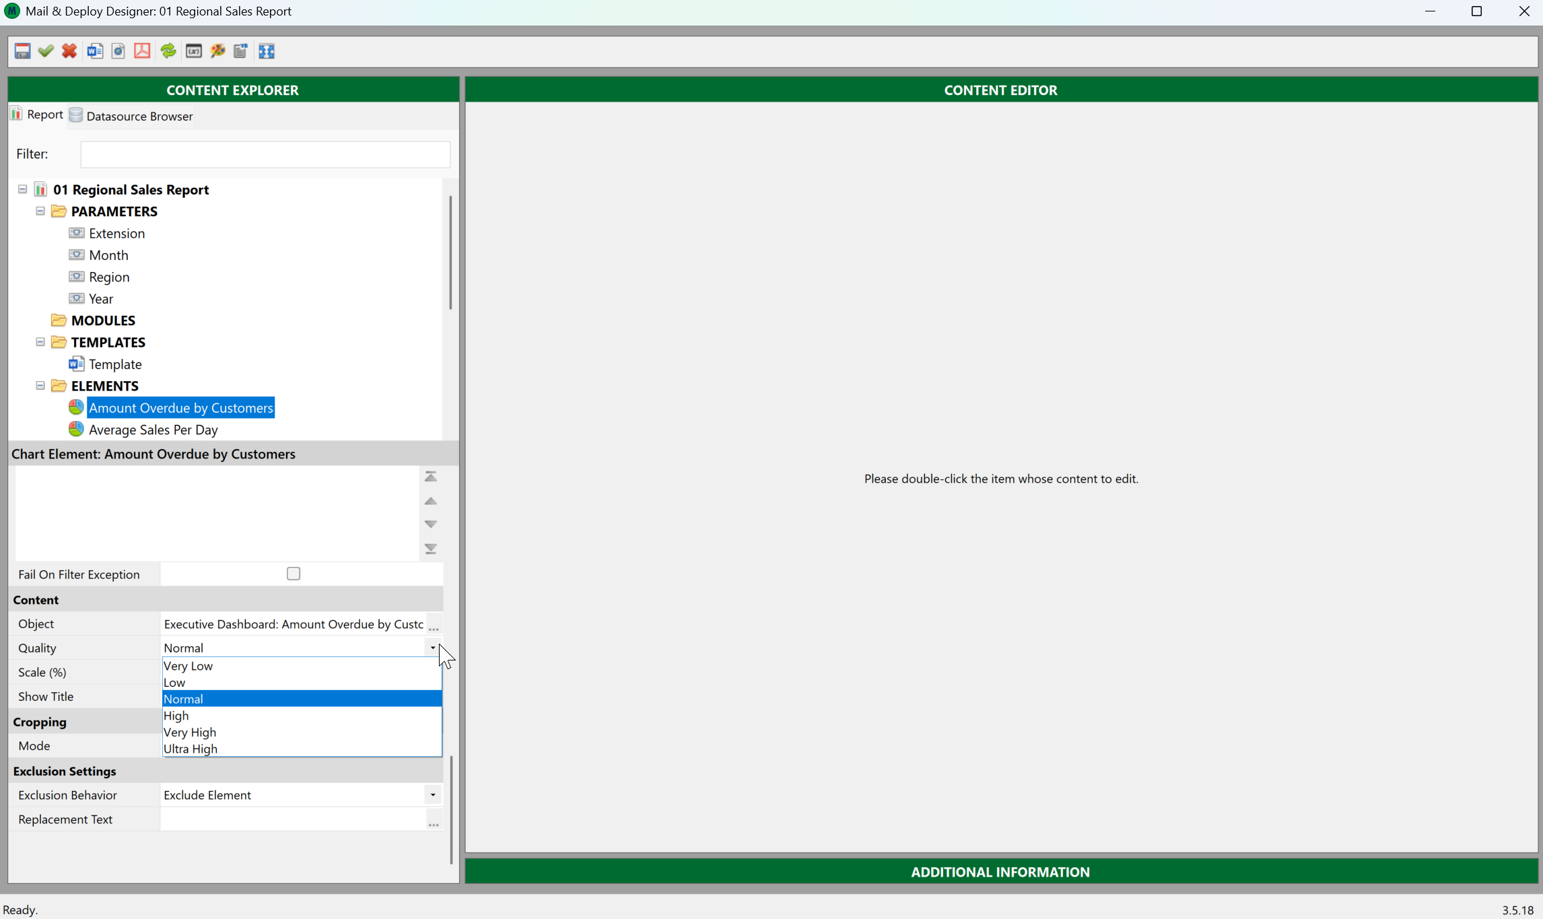Collapse the PARAMETERS folder node
Image resolution: width=1543 pixels, height=919 pixels.
tap(40, 211)
